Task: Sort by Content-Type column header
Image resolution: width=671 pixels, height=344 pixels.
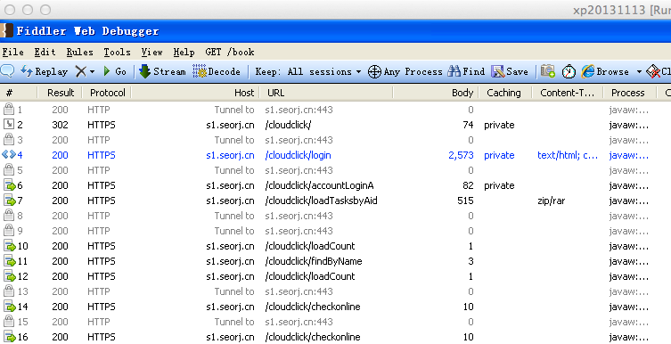Action: [x=567, y=93]
